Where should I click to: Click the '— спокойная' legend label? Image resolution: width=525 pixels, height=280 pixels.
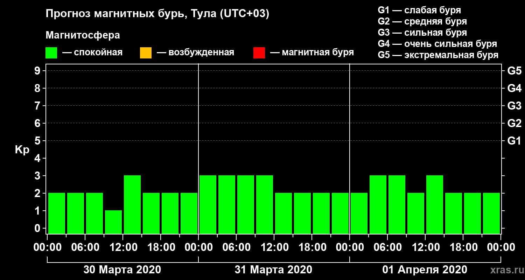[x=92, y=53]
